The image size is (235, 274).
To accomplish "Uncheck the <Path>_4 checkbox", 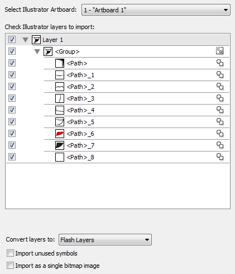I will click(x=12, y=110).
